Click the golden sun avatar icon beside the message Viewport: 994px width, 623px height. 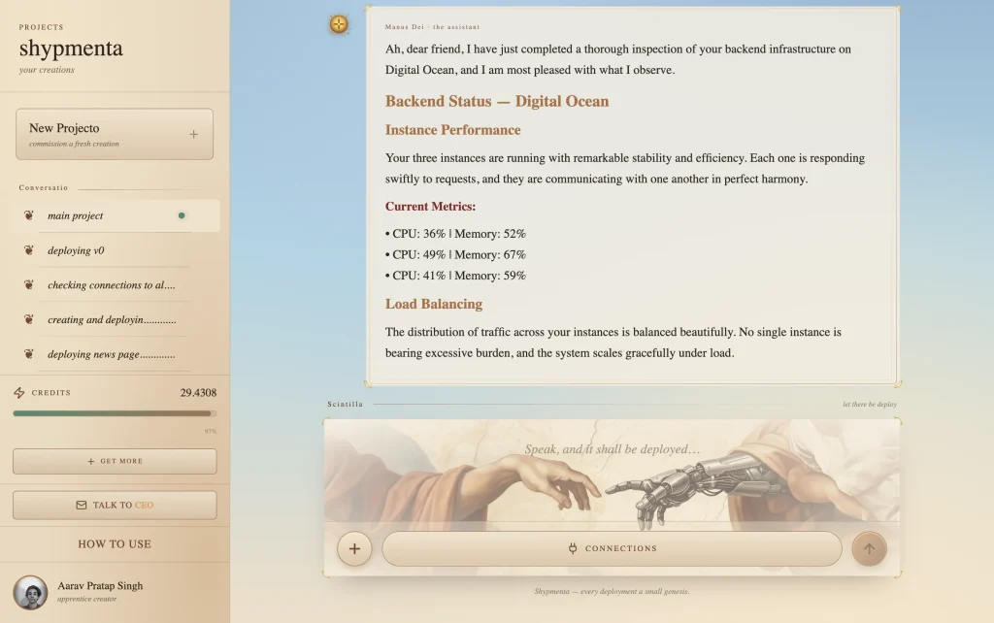click(339, 24)
